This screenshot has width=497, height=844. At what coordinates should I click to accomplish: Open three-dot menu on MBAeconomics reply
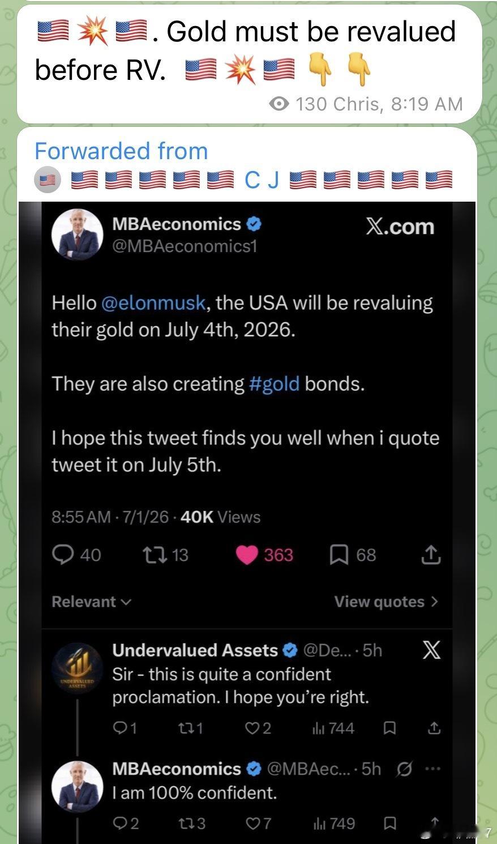[x=432, y=769]
